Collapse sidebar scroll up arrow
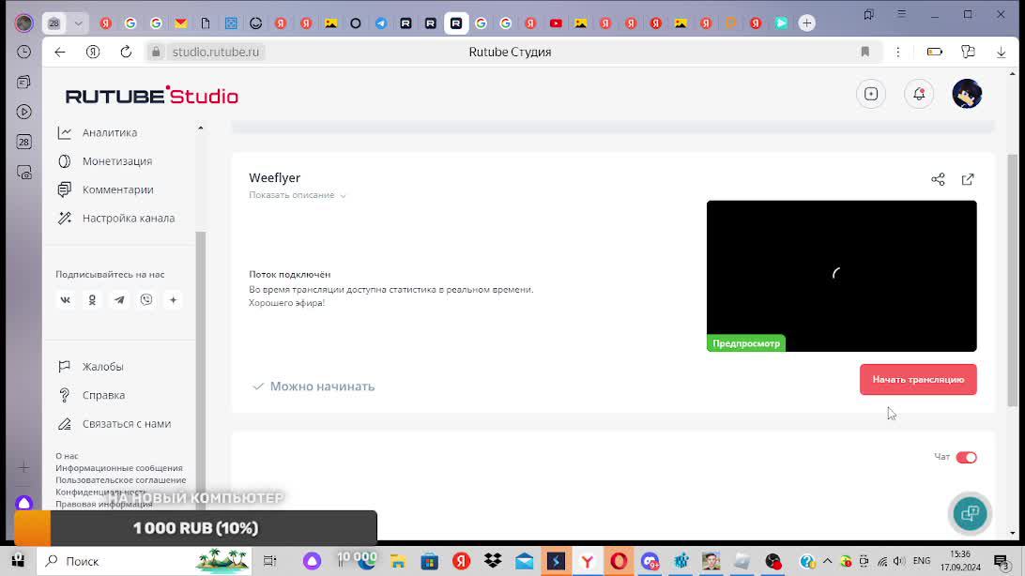 coord(201,128)
